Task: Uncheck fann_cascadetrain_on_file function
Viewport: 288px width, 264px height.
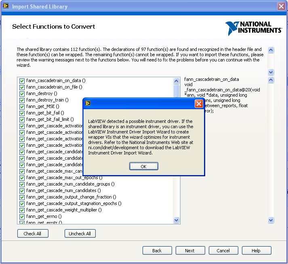Action: click(x=22, y=87)
